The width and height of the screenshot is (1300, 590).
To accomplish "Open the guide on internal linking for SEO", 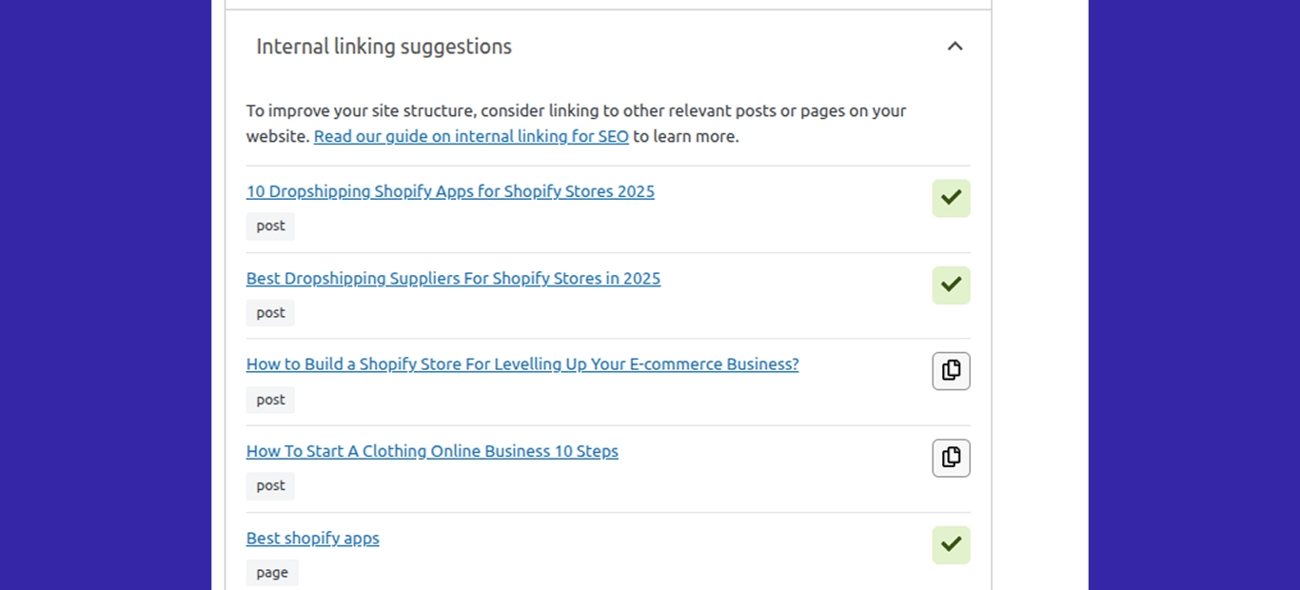I will (470, 136).
